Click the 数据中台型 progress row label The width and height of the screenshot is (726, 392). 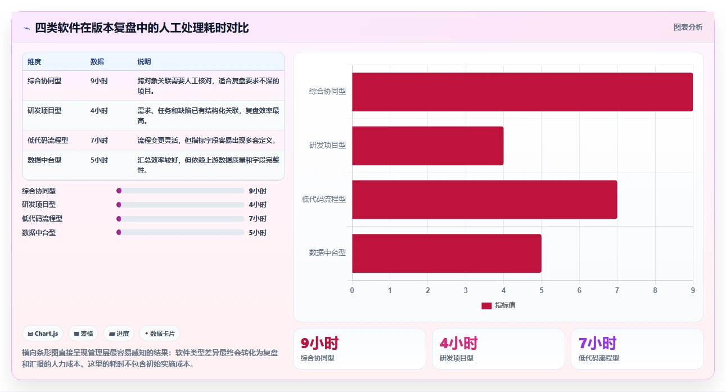point(39,232)
